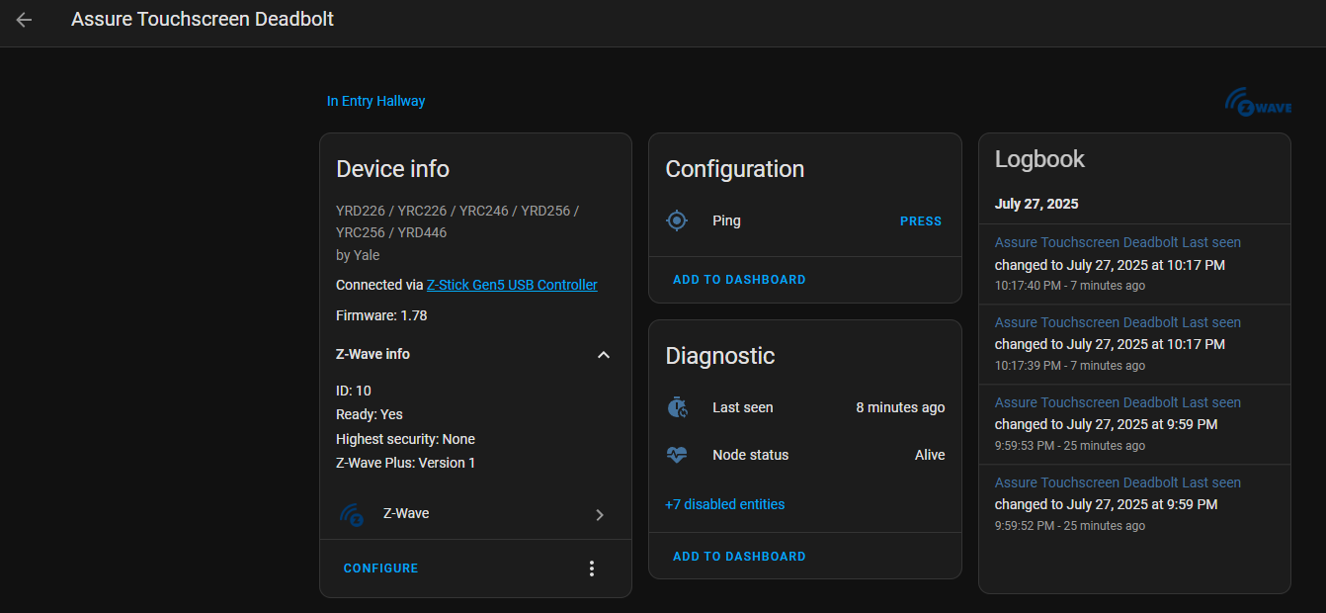Click Highest security: None text
1326x613 pixels.
[x=405, y=439]
